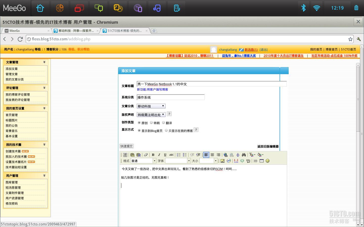Open the 字体 font dropdown

(x=178, y=161)
